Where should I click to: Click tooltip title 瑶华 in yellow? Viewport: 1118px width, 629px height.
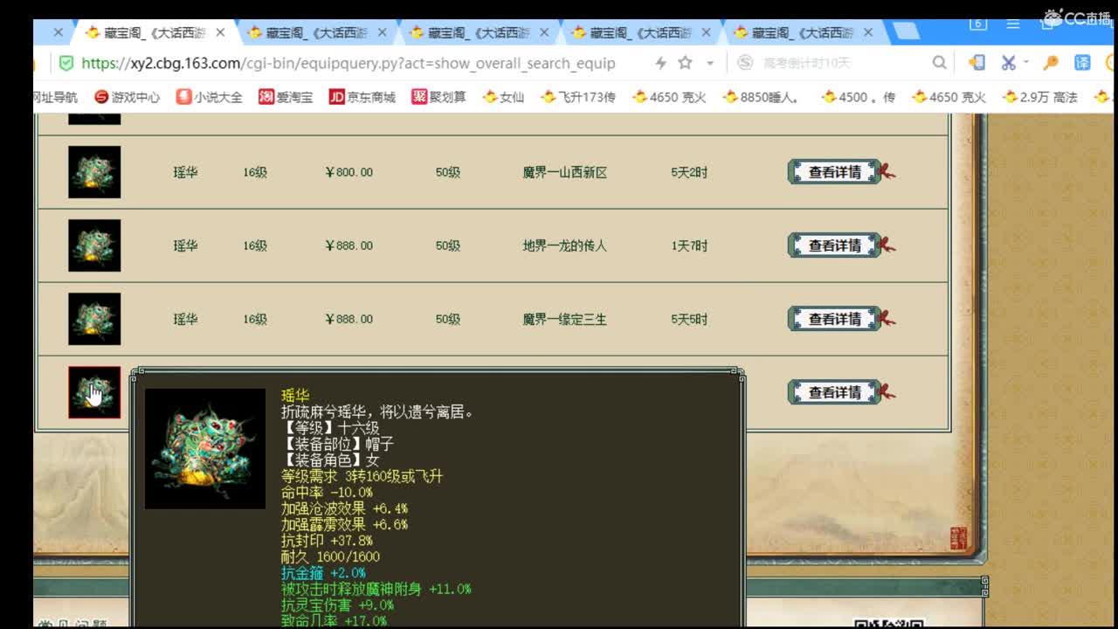click(x=295, y=396)
